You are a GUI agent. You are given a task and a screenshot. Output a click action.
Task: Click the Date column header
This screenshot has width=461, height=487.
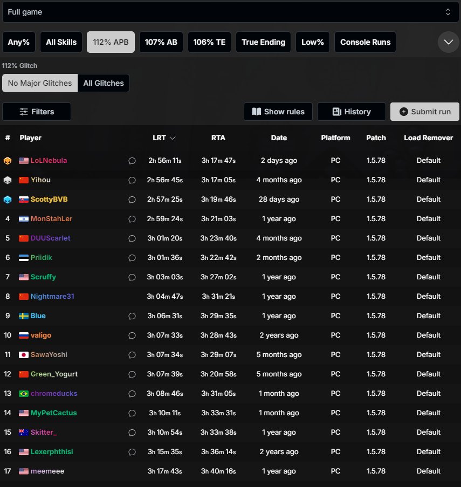pyautogui.click(x=279, y=138)
